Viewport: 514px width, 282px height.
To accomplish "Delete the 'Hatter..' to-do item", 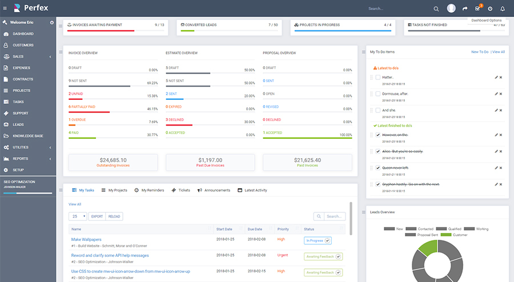I will tap(500, 77).
